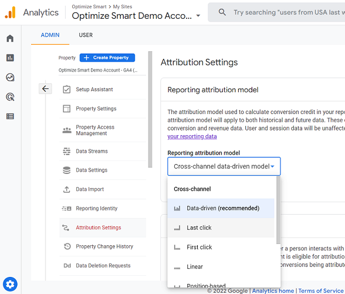Open Explore icon in left nav rail
The height and width of the screenshot is (294, 345).
pos(10,78)
